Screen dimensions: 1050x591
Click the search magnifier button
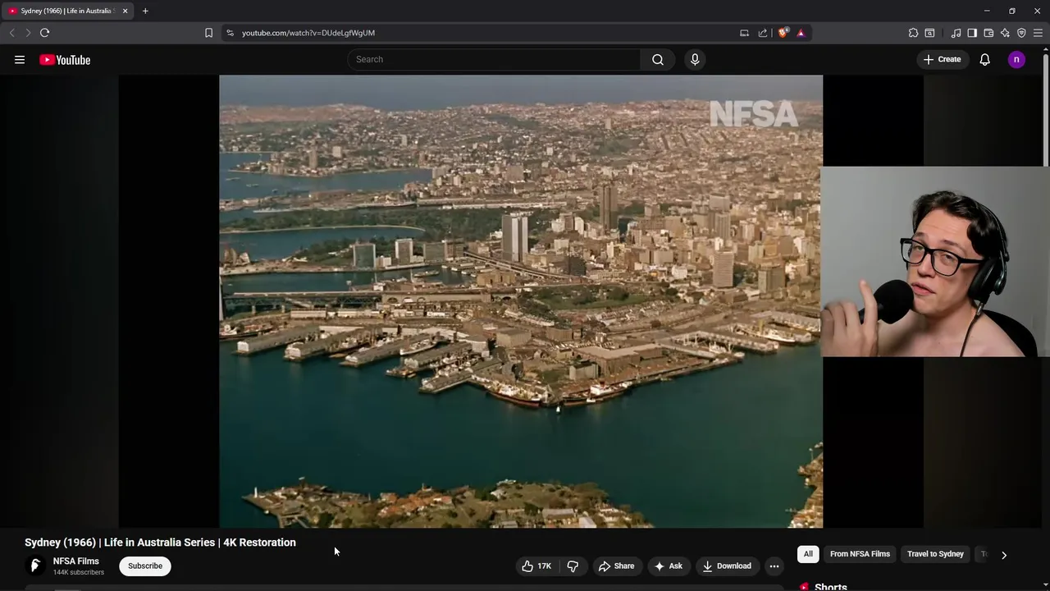(658, 59)
